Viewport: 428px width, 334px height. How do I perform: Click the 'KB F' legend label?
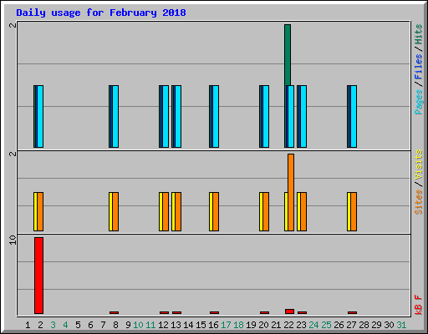click(x=419, y=305)
